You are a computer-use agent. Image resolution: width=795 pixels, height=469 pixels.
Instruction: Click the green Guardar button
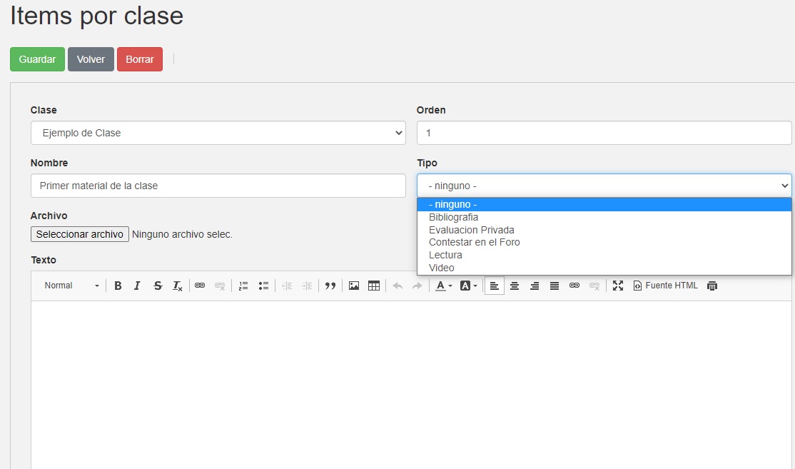(37, 59)
